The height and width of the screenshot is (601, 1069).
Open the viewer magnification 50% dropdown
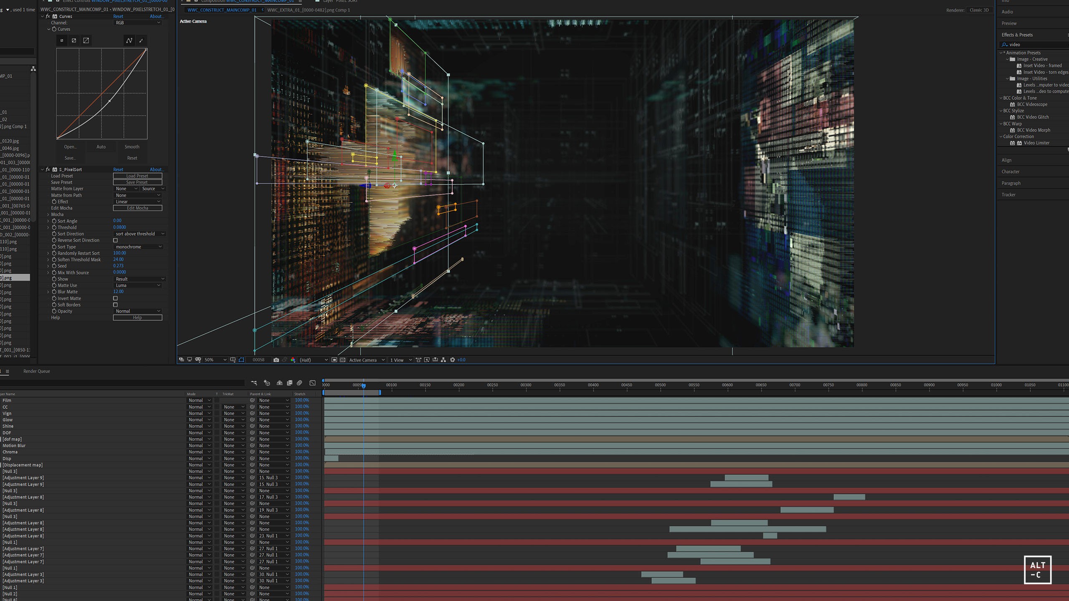coord(215,360)
